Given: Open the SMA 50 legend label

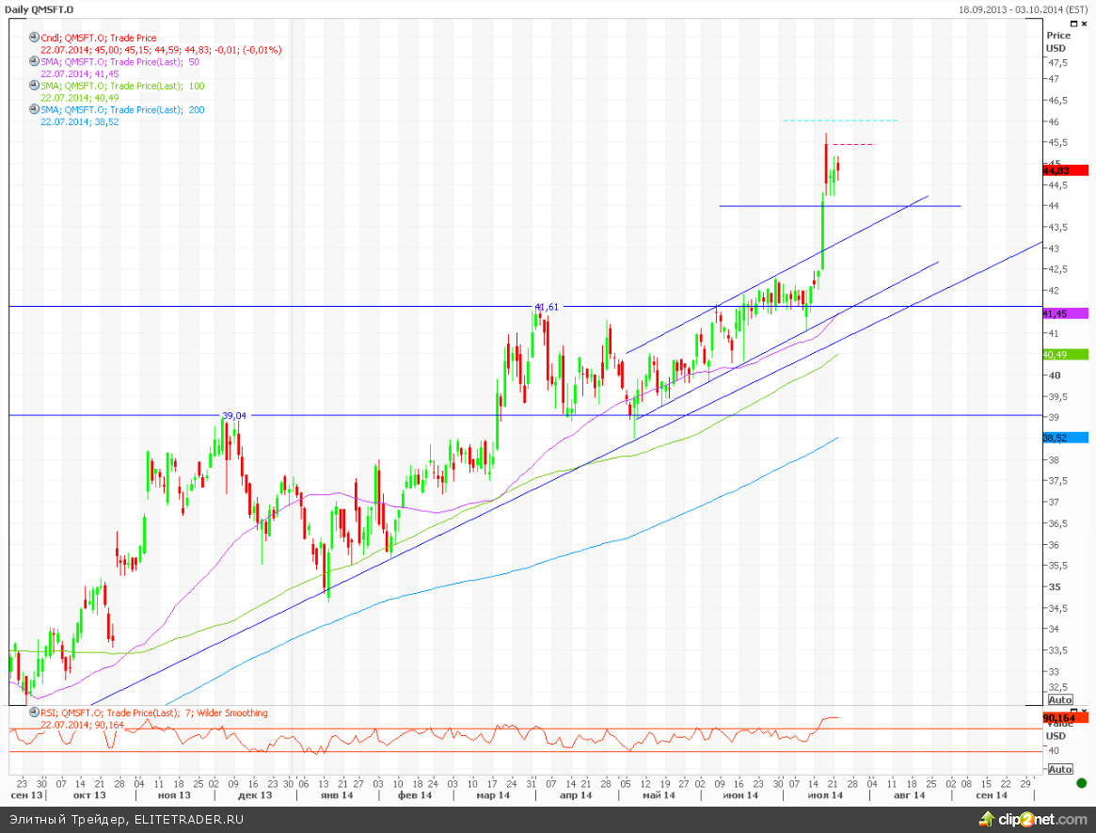Looking at the screenshot, I should coord(119,61).
